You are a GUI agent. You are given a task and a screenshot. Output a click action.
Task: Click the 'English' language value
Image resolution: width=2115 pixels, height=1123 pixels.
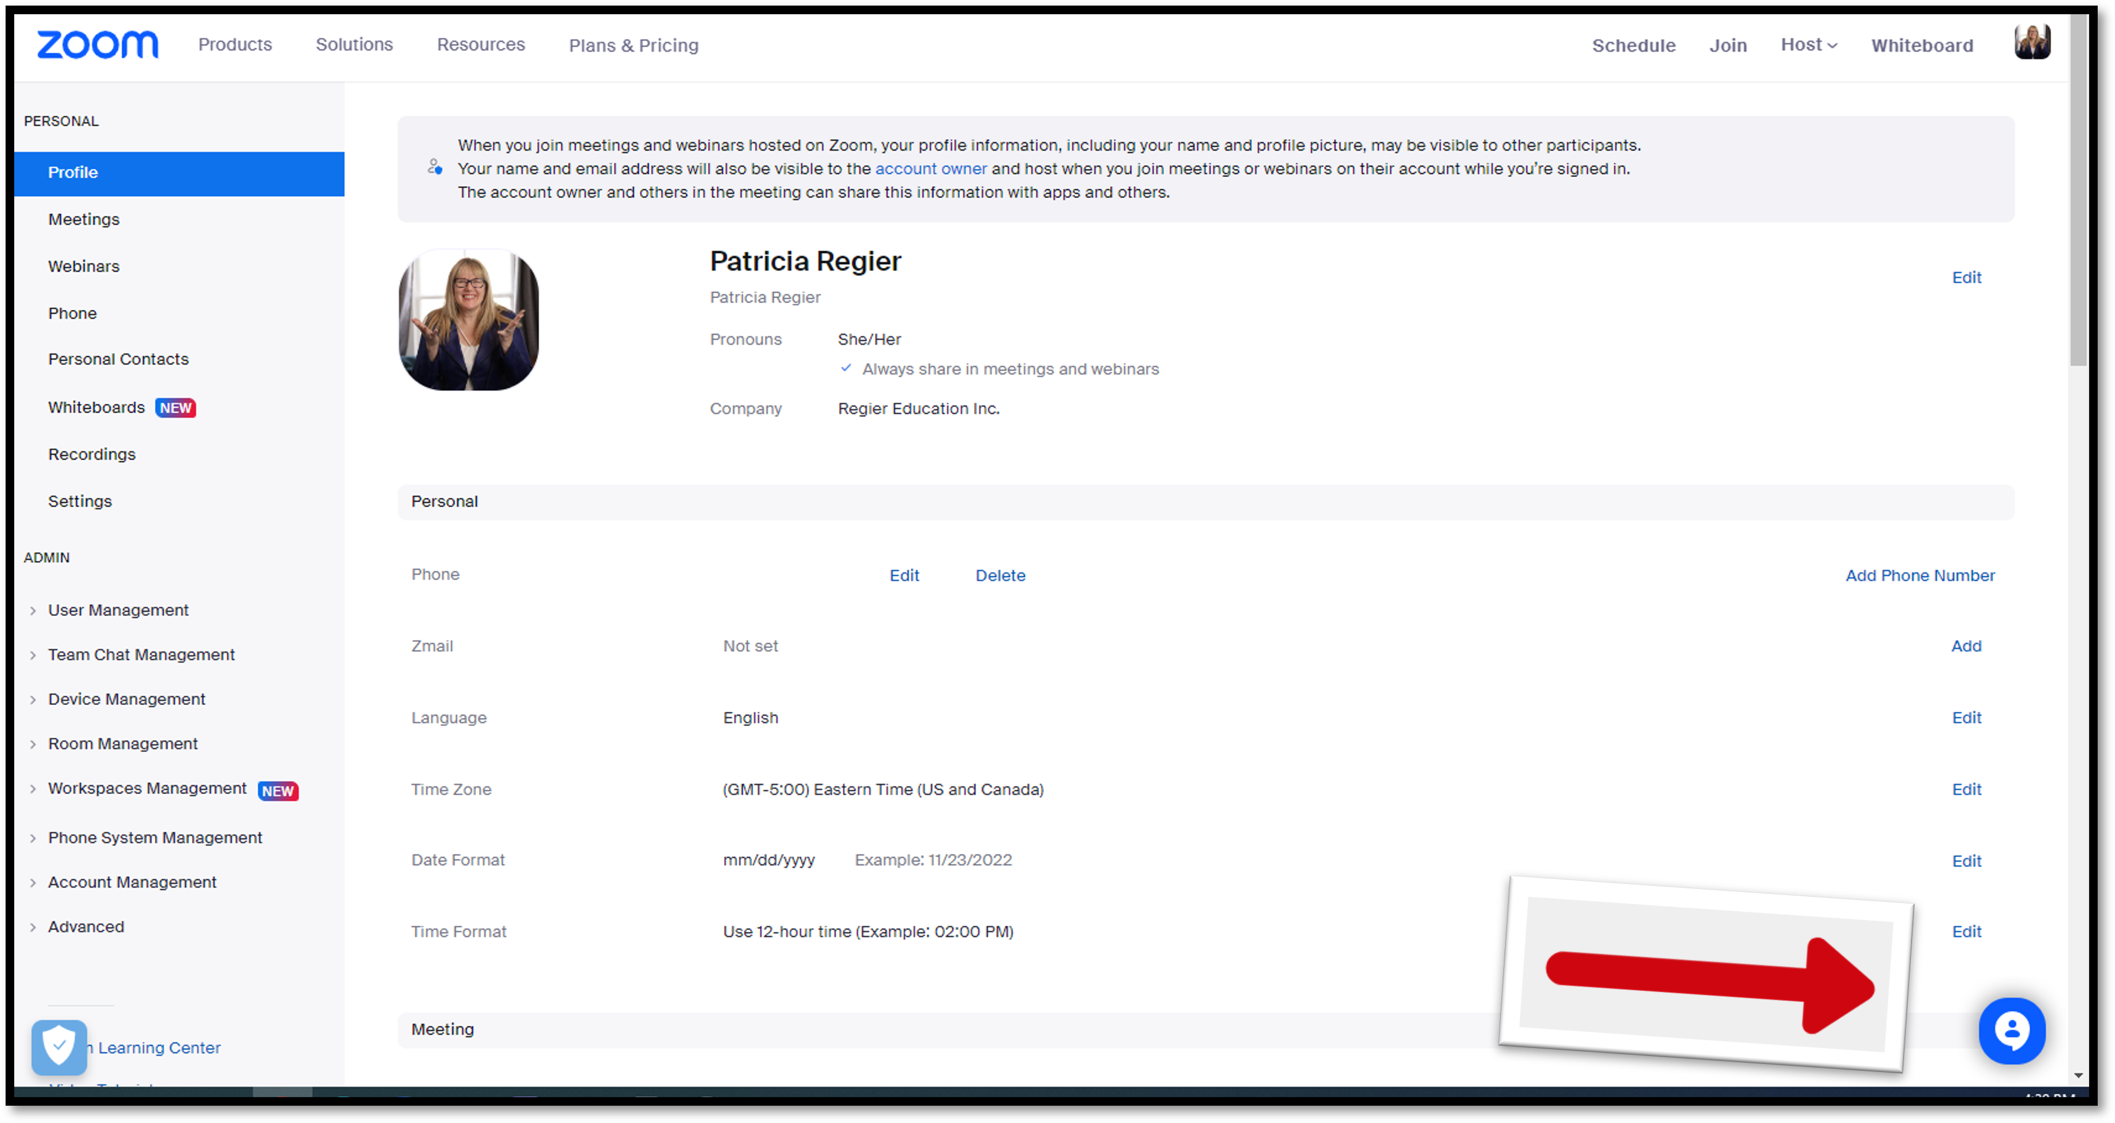click(751, 717)
